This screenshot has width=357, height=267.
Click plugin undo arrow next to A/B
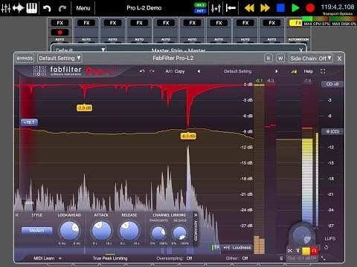(x=142, y=71)
